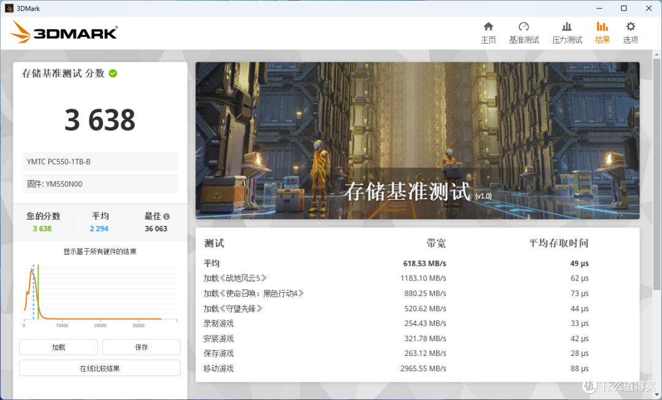Screen dimensions: 662x400
Task: Click access time 88 µs
Action: point(579,368)
